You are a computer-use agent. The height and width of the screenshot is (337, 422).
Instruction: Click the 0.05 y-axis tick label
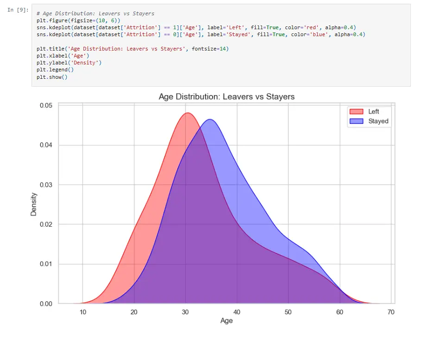[46, 105]
